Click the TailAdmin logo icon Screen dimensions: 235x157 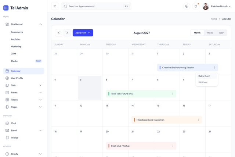tap(6, 8)
